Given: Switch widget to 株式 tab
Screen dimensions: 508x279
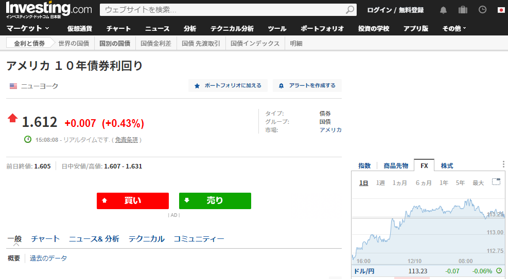Looking at the screenshot, I should (447, 166).
